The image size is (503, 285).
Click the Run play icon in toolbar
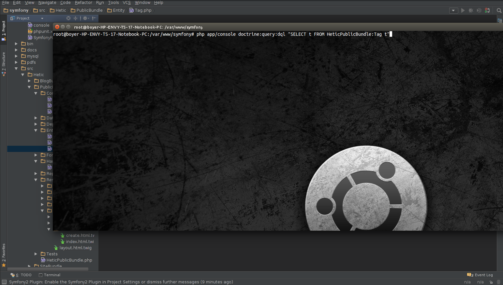(463, 10)
